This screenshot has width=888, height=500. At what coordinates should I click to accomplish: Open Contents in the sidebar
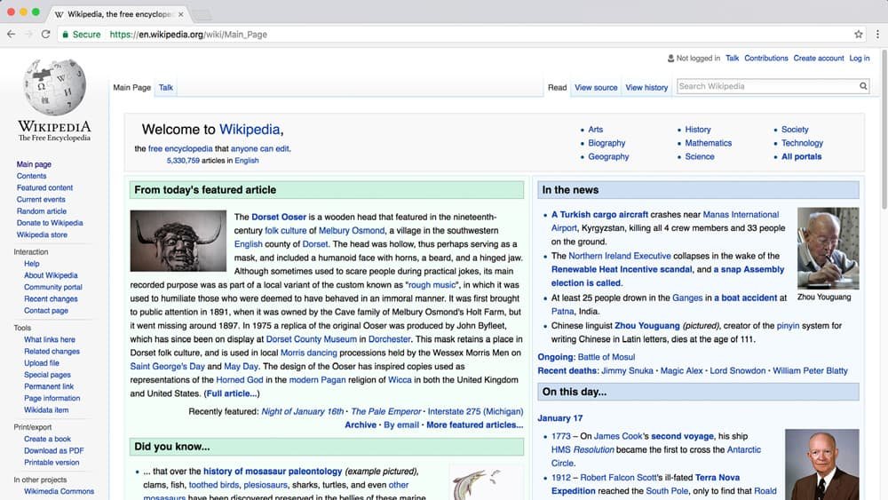(31, 176)
